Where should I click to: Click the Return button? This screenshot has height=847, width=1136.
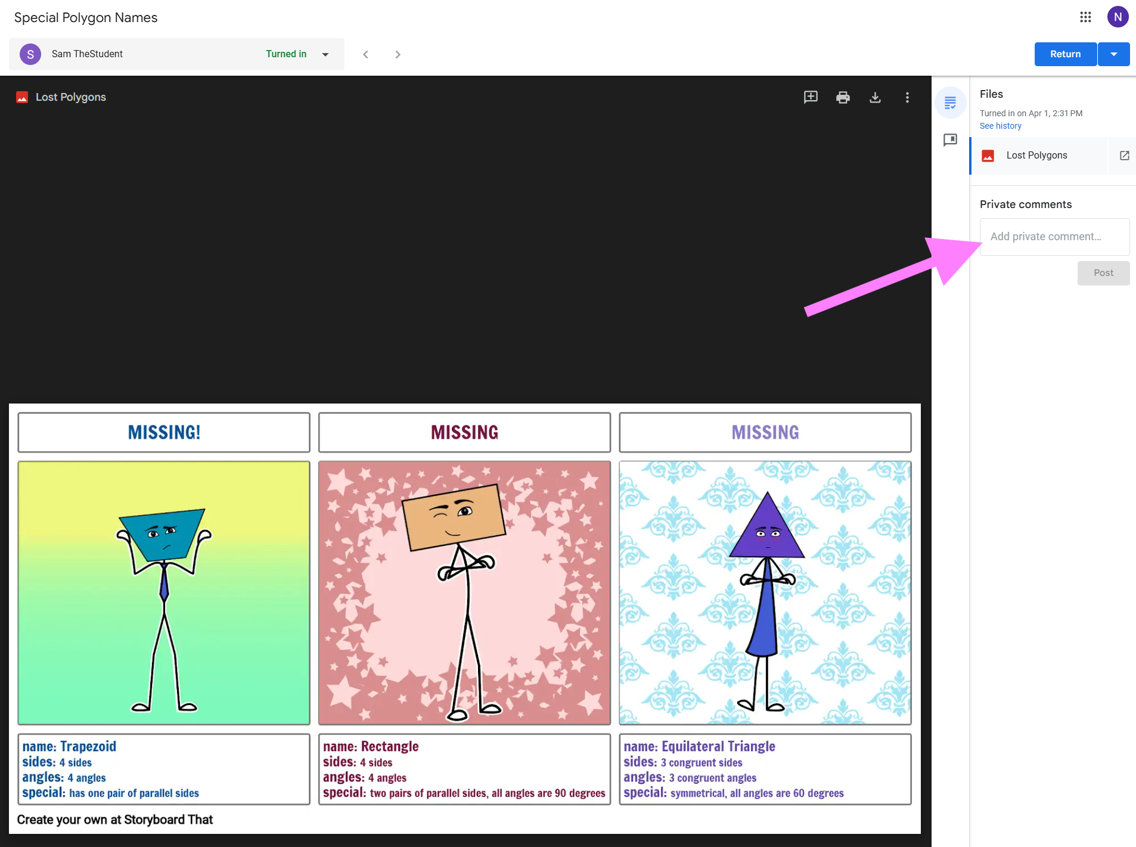1065,54
